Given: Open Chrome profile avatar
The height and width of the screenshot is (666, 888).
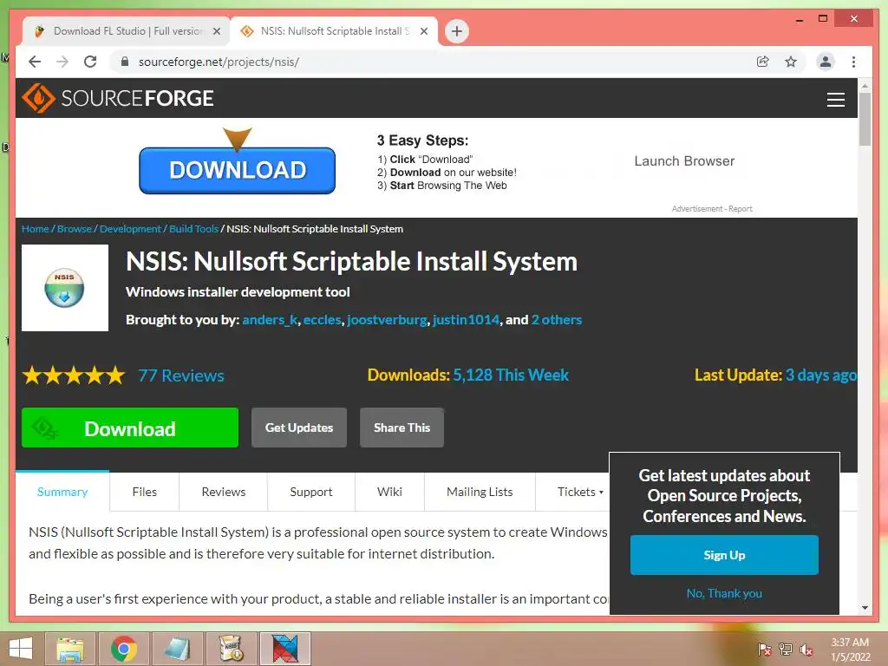Looking at the screenshot, I should coord(826,62).
